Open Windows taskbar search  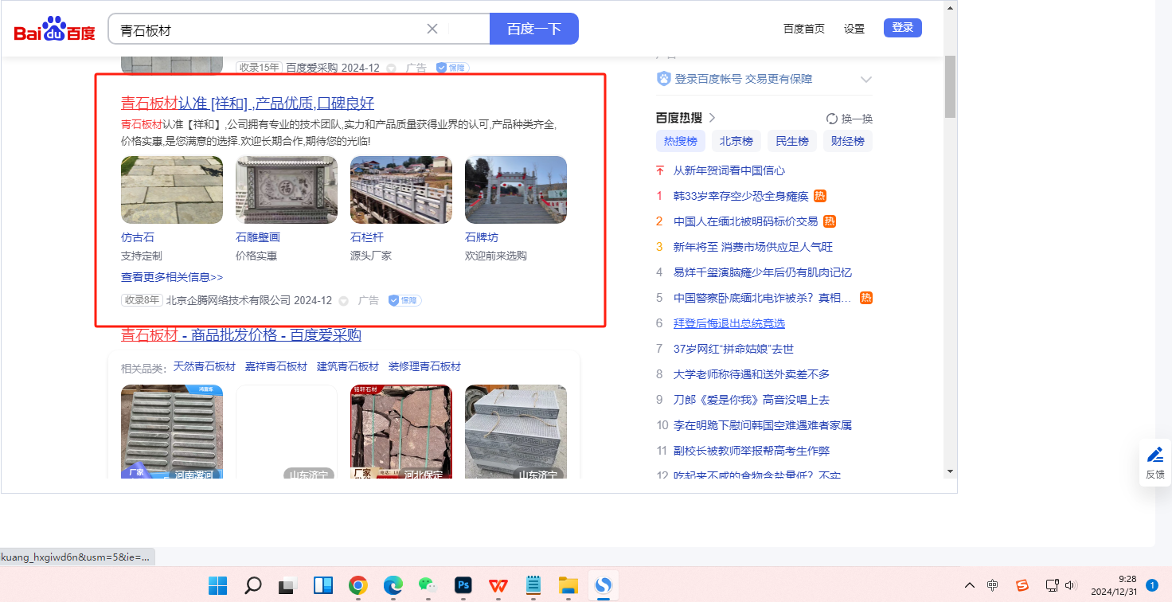point(252,586)
